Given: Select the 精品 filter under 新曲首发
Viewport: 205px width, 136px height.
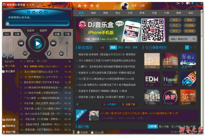Looking at the screenshot, I should tap(128, 47).
